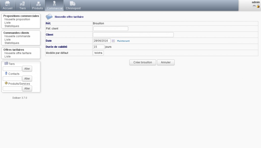The width and height of the screenshot is (261, 148).
Task: Click the Nouvelle offre tarifaire page title
Action: 69,17
